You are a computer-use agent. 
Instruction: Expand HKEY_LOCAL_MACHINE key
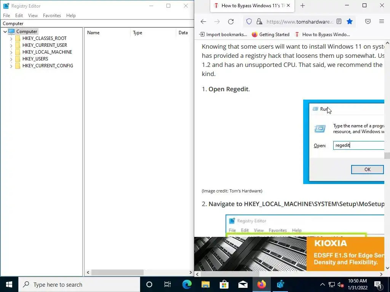pos(11,52)
